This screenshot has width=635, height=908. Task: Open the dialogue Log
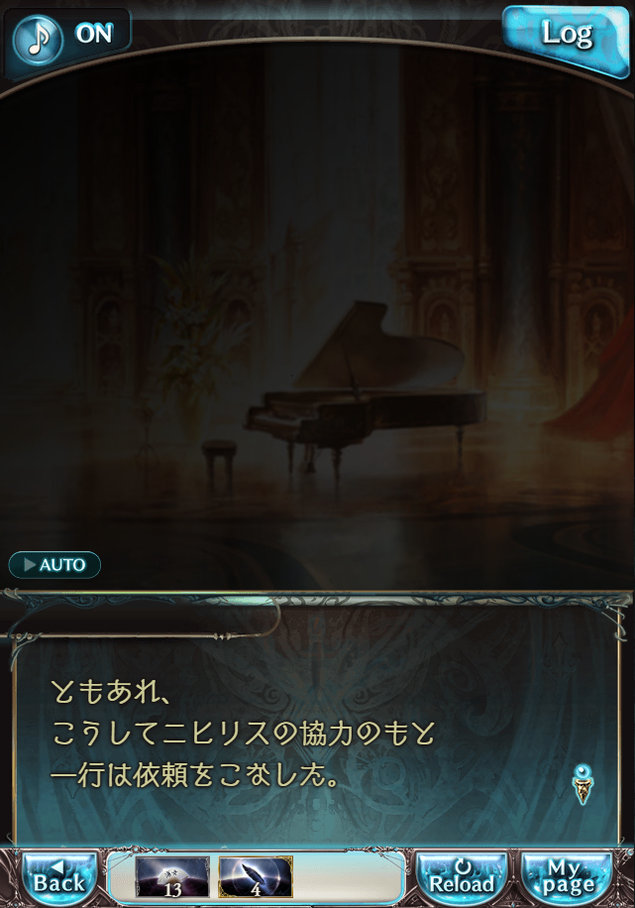566,36
